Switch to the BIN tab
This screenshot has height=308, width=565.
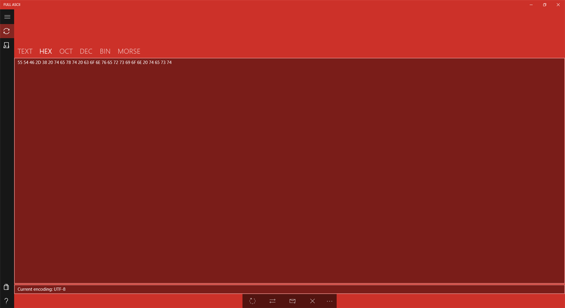click(105, 51)
